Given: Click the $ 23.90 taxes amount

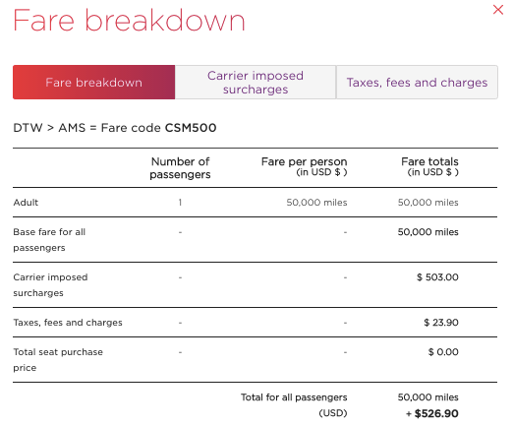Looking at the screenshot, I should point(441,323).
